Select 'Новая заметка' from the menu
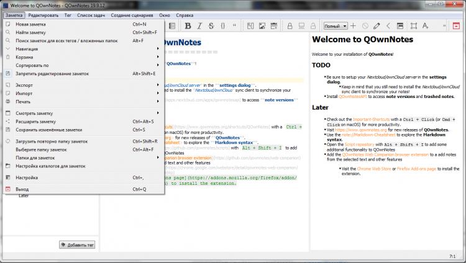The image size is (466, 263). [31, 24]
